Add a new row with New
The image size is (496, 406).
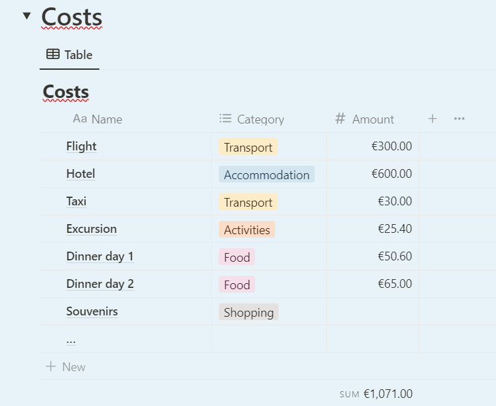tap(66, 367)
